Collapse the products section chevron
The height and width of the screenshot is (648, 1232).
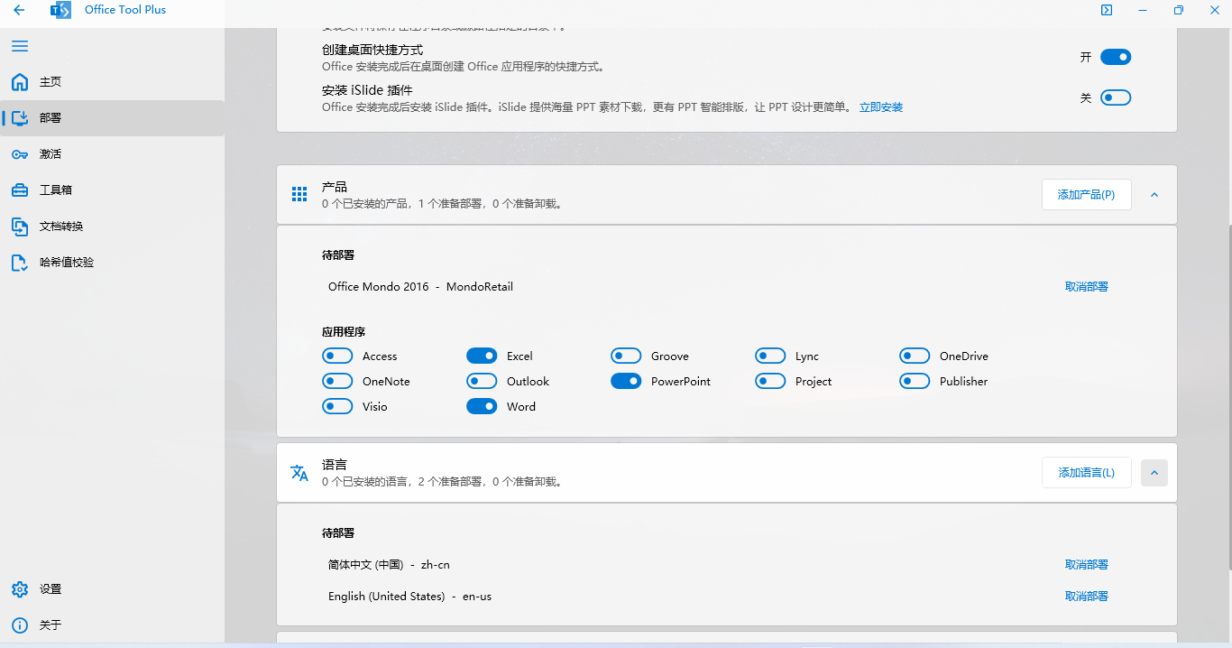[x=1154, y=195]
